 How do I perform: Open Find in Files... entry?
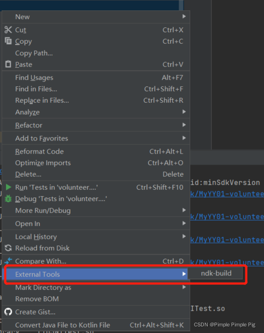[x=96, y=89]
